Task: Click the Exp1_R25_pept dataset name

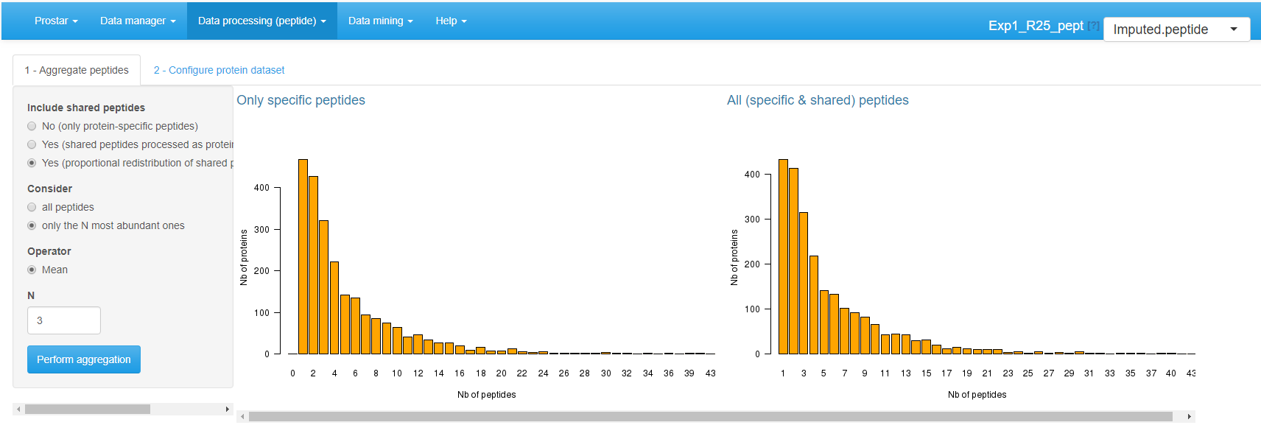Action: pos(1036,26)
